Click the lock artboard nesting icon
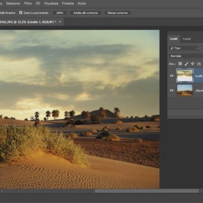 point(199,64)
